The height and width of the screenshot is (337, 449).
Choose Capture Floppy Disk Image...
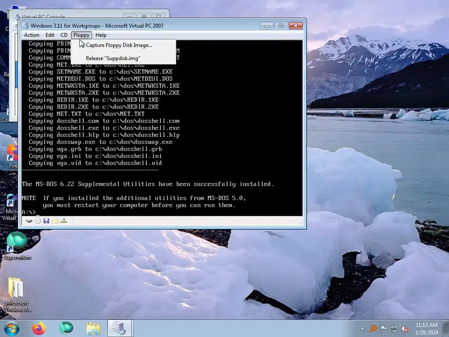click(x=123, y=45)
